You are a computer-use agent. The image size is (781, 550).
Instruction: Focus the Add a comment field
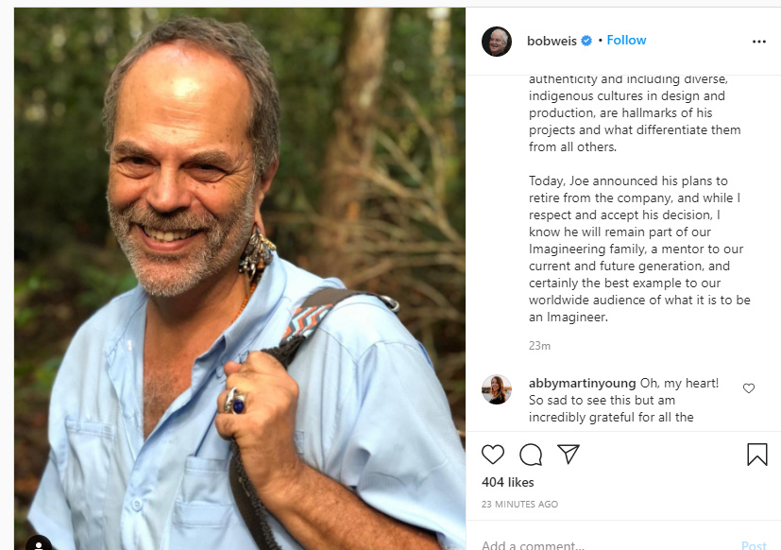pyautogui.click(x=604, y=544)
